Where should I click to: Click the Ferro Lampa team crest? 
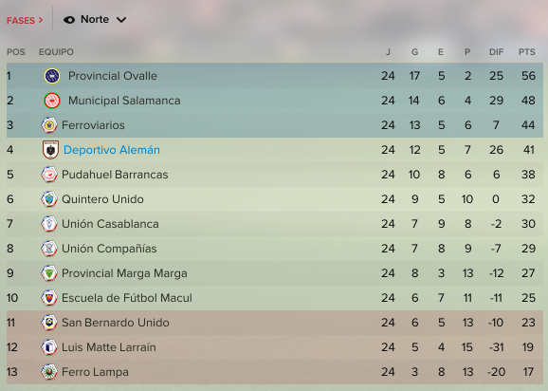49,372
